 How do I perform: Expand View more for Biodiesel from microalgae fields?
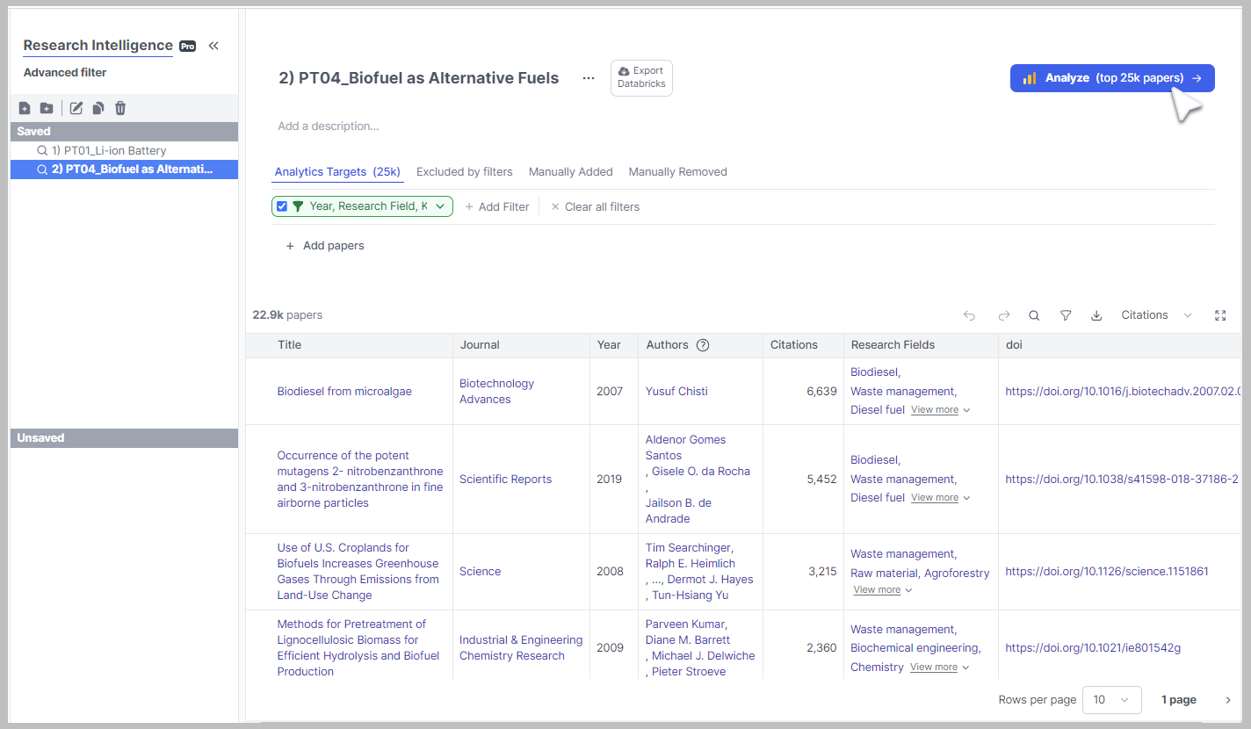point(940,410)
